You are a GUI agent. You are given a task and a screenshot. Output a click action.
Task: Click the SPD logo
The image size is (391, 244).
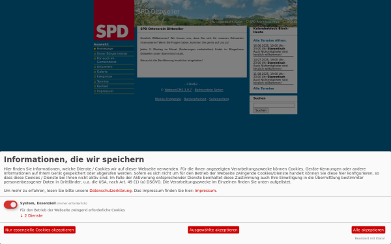114,20
